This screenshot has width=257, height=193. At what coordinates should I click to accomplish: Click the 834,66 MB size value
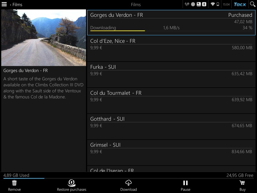coord(242,152)
